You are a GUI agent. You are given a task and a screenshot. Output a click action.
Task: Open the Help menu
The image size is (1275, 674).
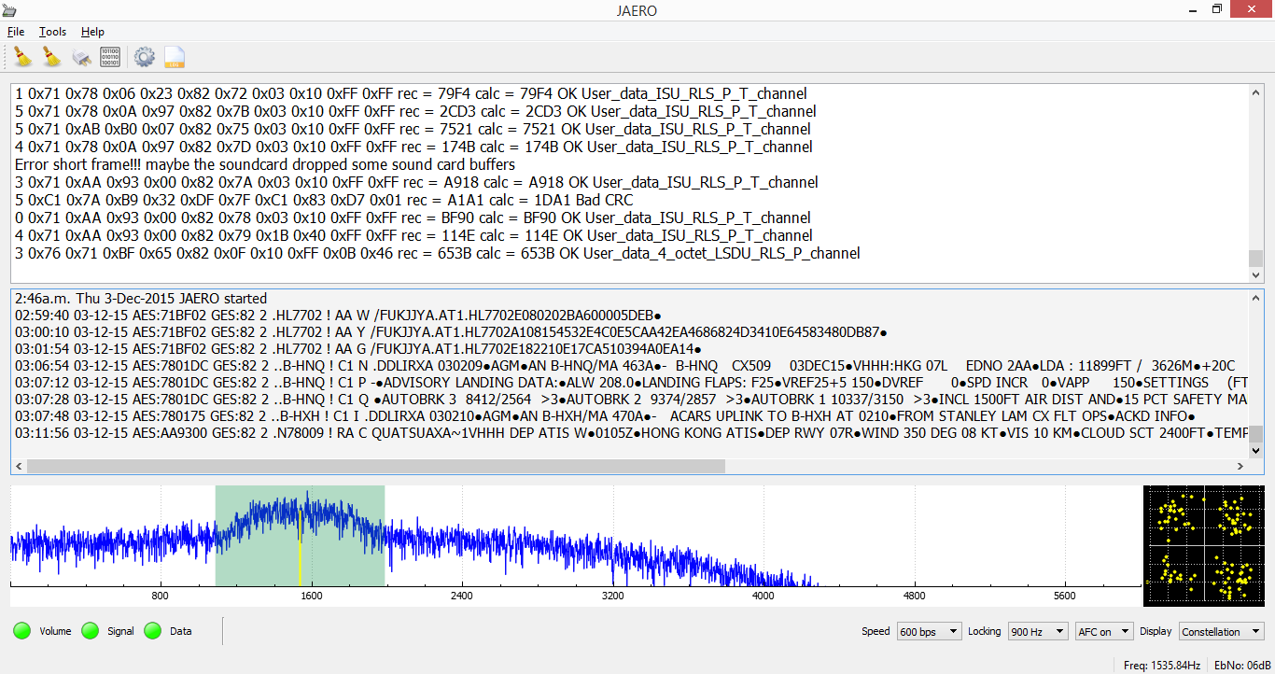(92, 32)
